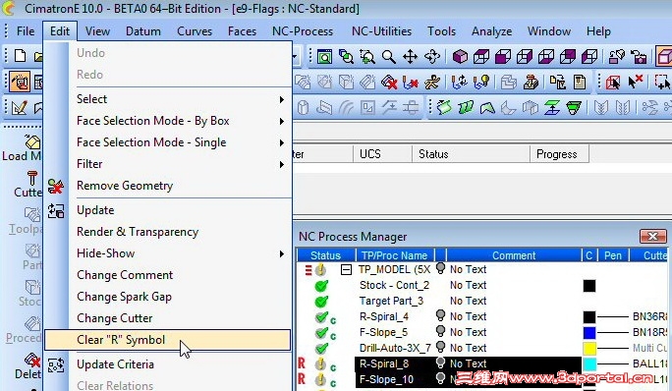Select the Target Part_3 row
The image size is (672, 391).
click(391, 301)
